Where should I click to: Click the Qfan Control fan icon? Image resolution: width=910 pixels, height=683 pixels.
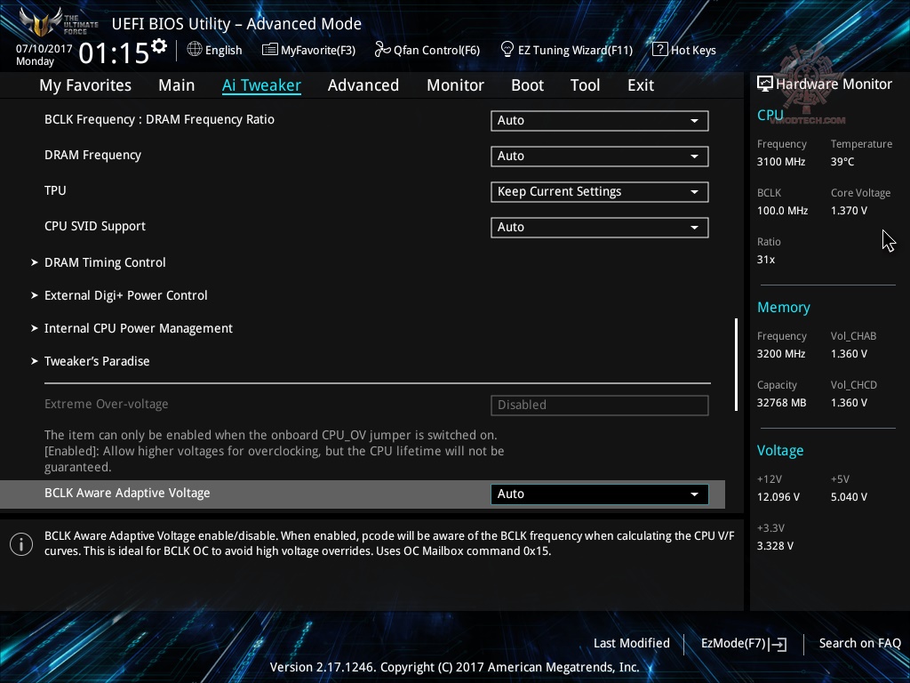click(x=382, y=50)
